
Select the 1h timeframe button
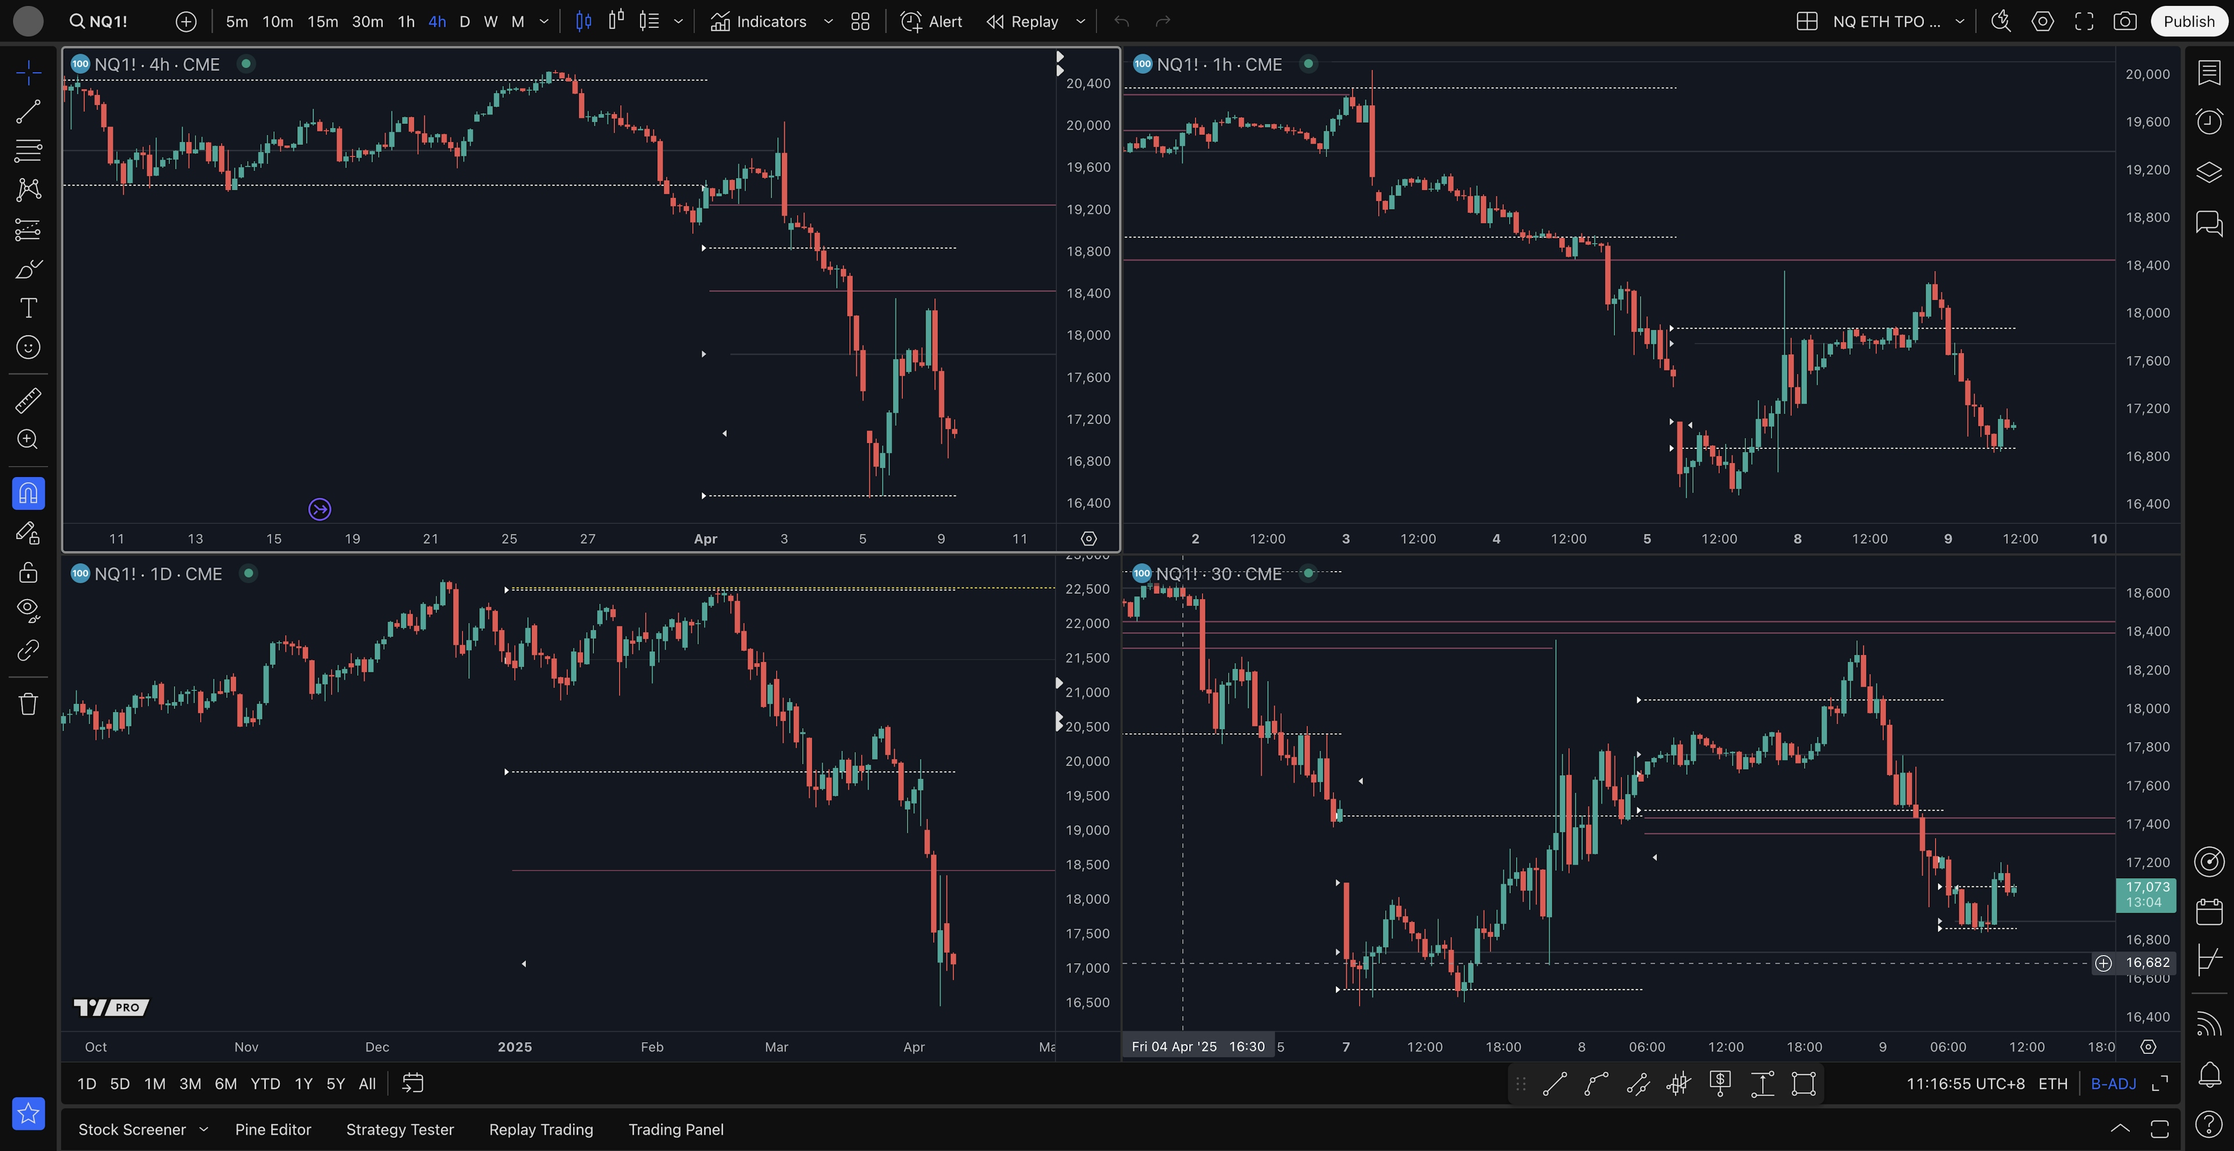click(406, 22)
